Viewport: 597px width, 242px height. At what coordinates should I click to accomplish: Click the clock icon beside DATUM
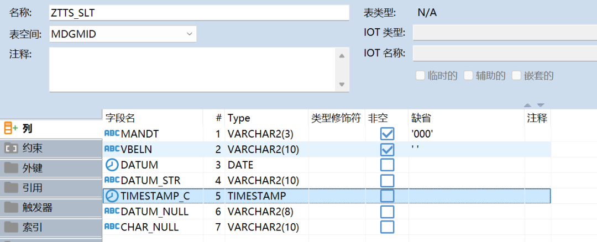(x=112, y=165)
